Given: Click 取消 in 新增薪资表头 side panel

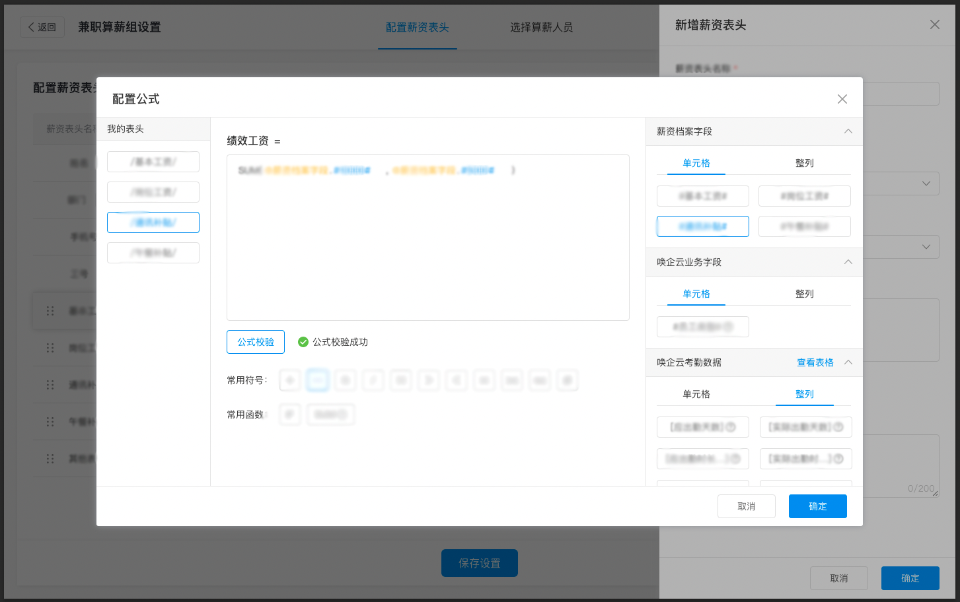Looking at the screenshot, I should [839, 578].
